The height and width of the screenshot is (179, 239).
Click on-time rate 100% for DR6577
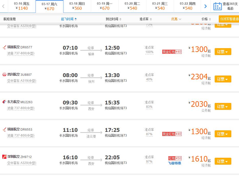pos(149,52)
